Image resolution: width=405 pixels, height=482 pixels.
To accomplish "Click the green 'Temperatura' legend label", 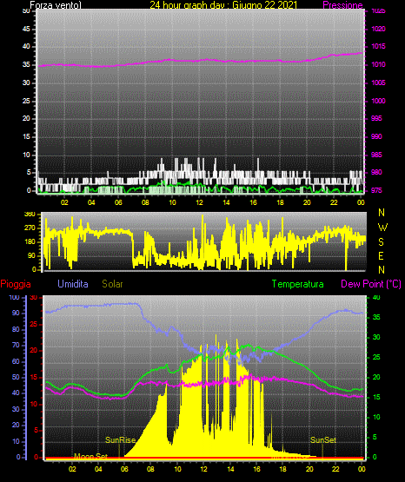I will pyautogui.click(x=298, y=284).
